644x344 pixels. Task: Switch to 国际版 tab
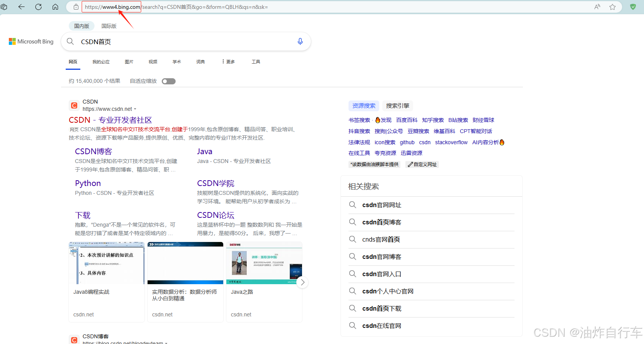[x=109, y=26]
